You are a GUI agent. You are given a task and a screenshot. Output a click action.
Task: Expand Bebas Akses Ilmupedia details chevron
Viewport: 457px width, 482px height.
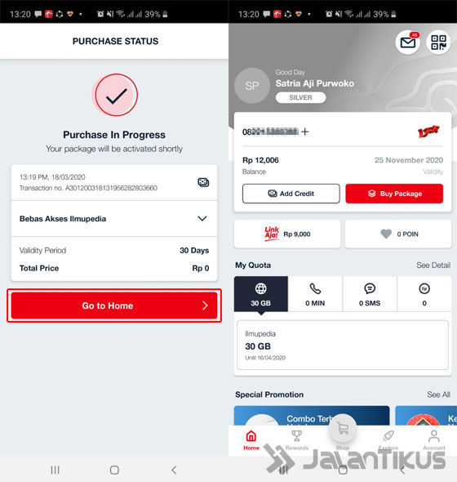(x=202, y=219)
